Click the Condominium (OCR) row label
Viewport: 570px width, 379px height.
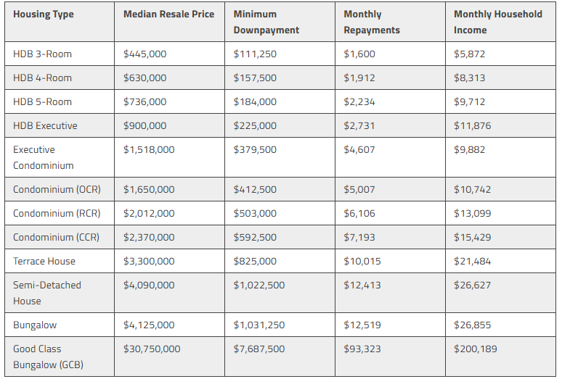pyautogui.click(x=57, y=190)
